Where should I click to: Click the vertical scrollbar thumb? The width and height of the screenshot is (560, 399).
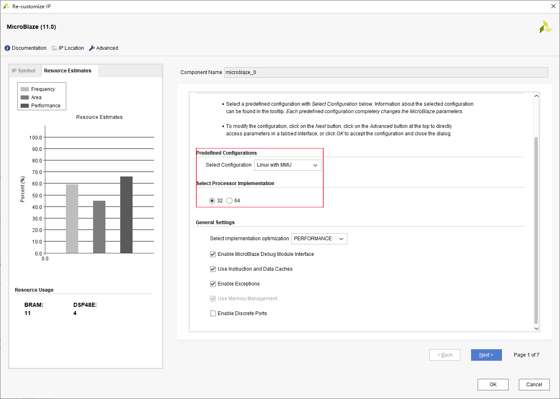(x=536, y=230)
